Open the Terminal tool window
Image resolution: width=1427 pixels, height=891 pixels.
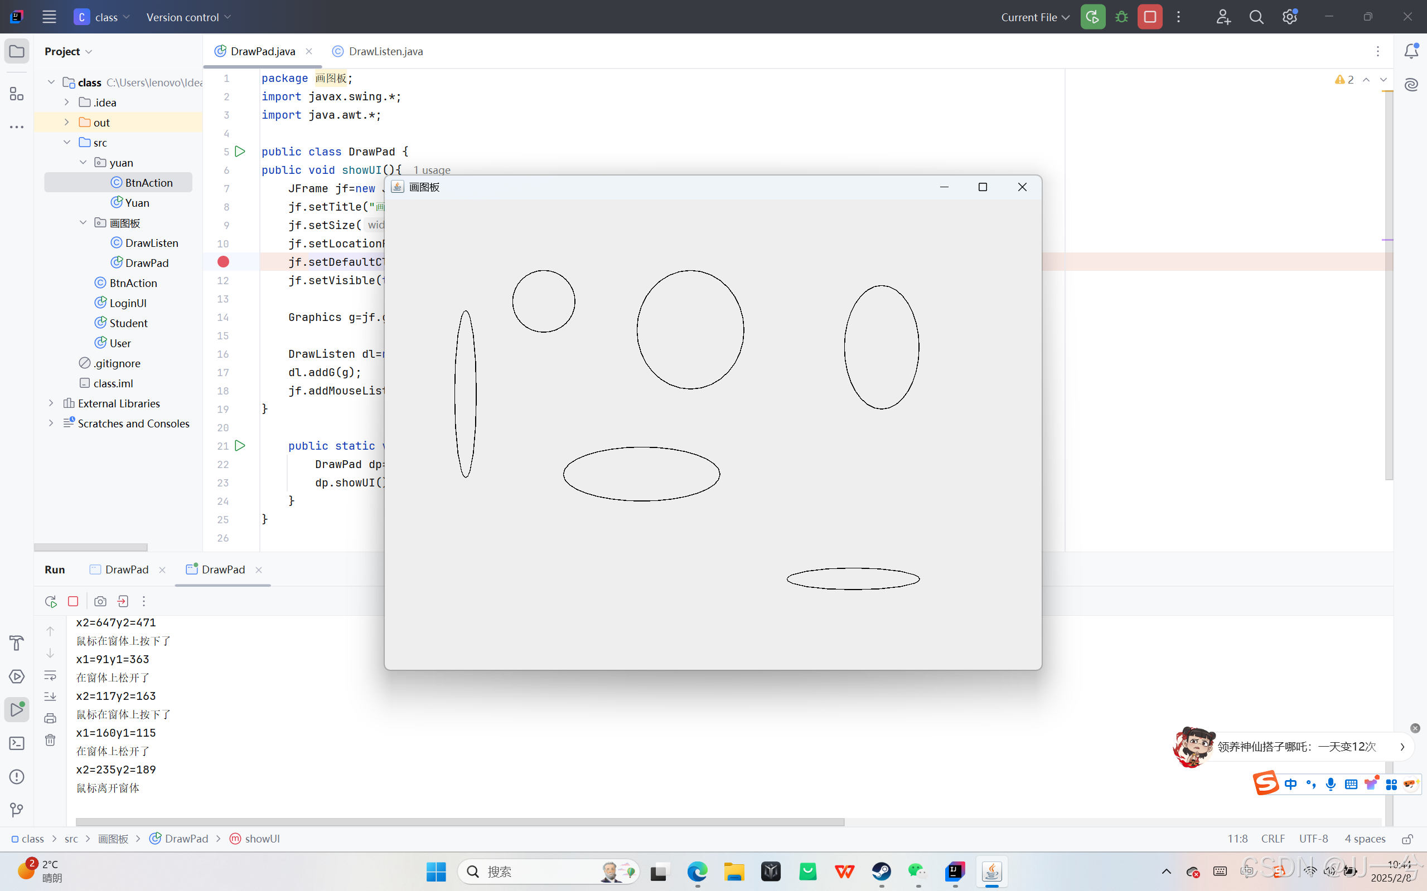(17, 744)
